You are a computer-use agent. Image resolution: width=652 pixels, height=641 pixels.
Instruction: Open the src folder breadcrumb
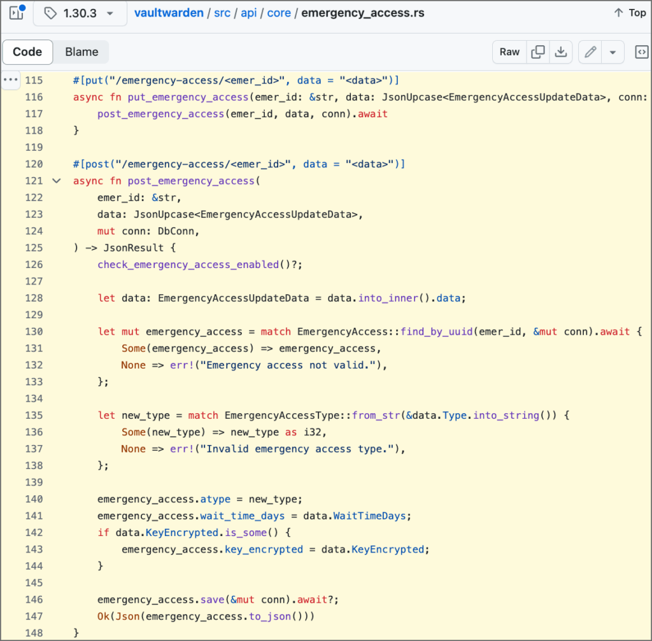(x=221, y=13)
